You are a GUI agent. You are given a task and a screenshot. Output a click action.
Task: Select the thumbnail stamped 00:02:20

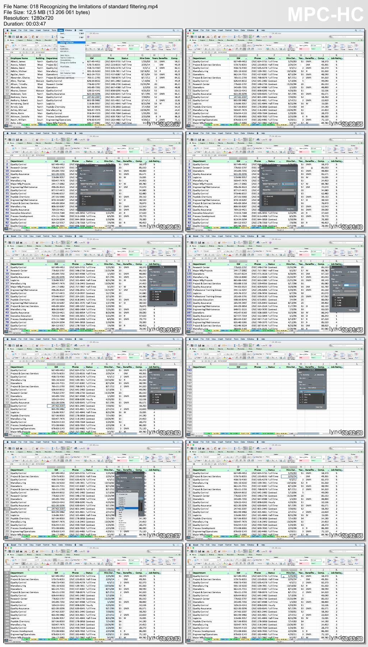[x=275, y=388]
